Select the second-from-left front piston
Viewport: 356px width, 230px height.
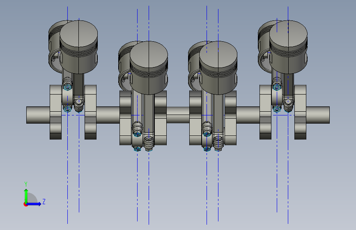(x=149, y=68)
